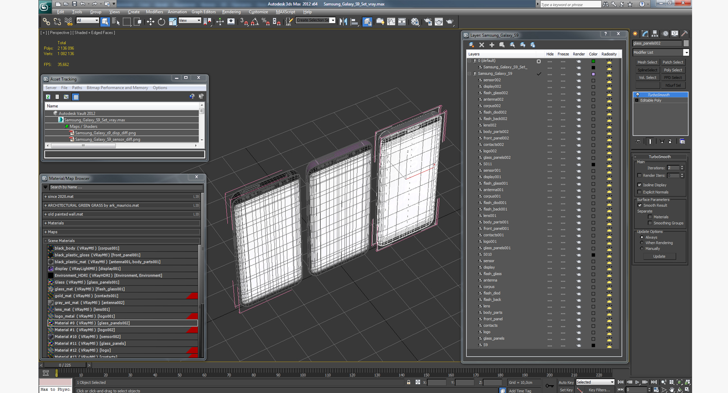Open the Modifiers menu
Image resolution: width=728 pixels, height=393 pixels.
[154, 12]
